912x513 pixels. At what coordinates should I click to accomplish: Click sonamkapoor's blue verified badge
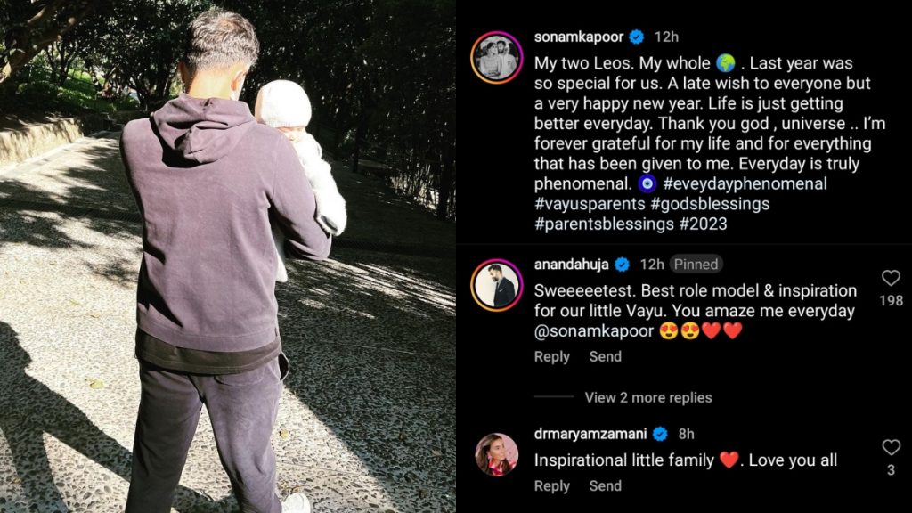click(x=637, y=37)
